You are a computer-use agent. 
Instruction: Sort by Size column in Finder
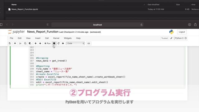click(x=178, y=5)
